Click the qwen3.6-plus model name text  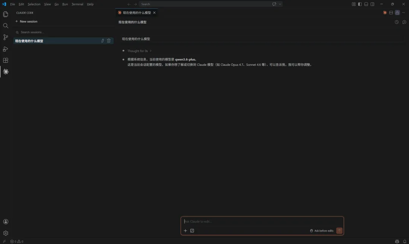(185, 59)
